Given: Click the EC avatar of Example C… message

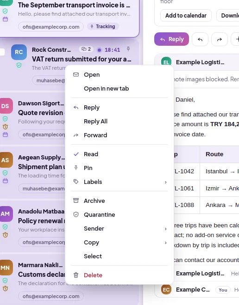Looking at the screenshot, I should pos(166,290).
